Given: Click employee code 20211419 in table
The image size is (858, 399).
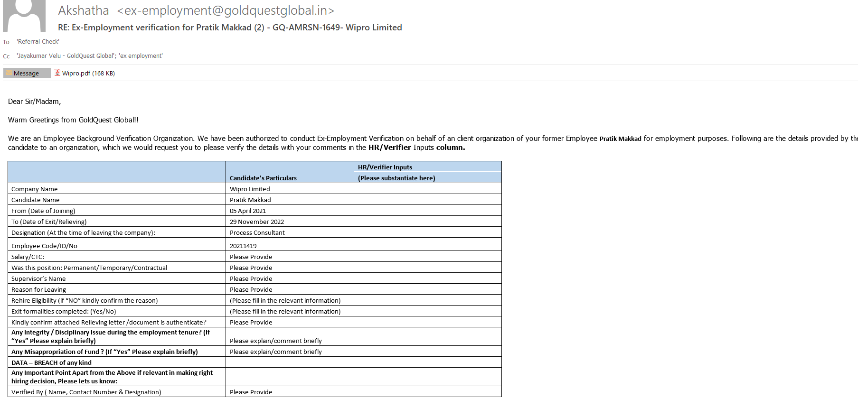Looking at the screenshot, I should tap(243, 246).
